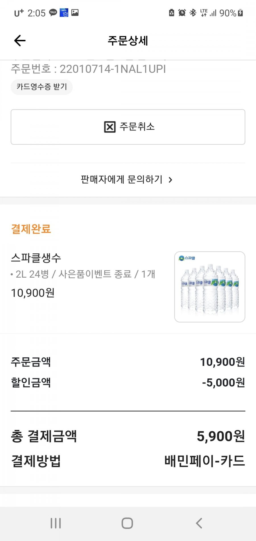Go back using the top-left arrow
Image resolution: width=256 pixels, height=541 pixels.
[x=20, y=41]
